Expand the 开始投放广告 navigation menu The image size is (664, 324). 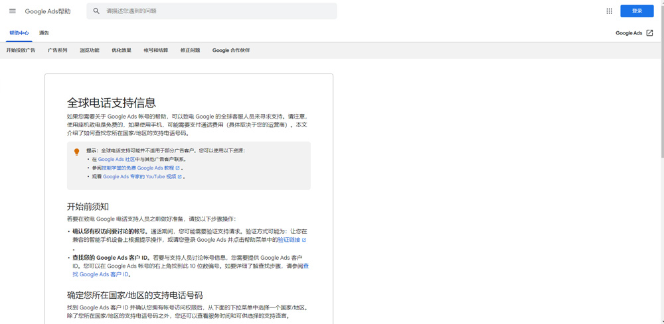21,50
